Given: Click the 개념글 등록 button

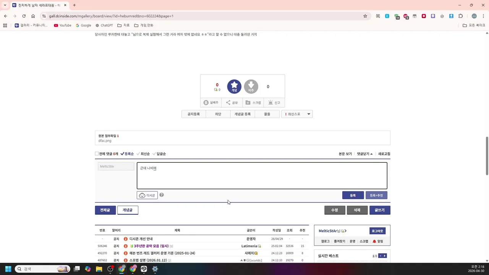Looking at the screenshot, I should click(x=243, y=114).
